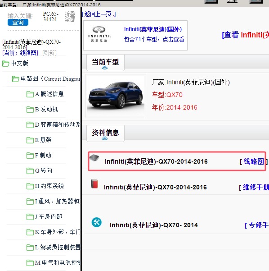Screen dimensions: 269x271
Task: Select the J 车身内部 tree label
Action: [49, 216]
